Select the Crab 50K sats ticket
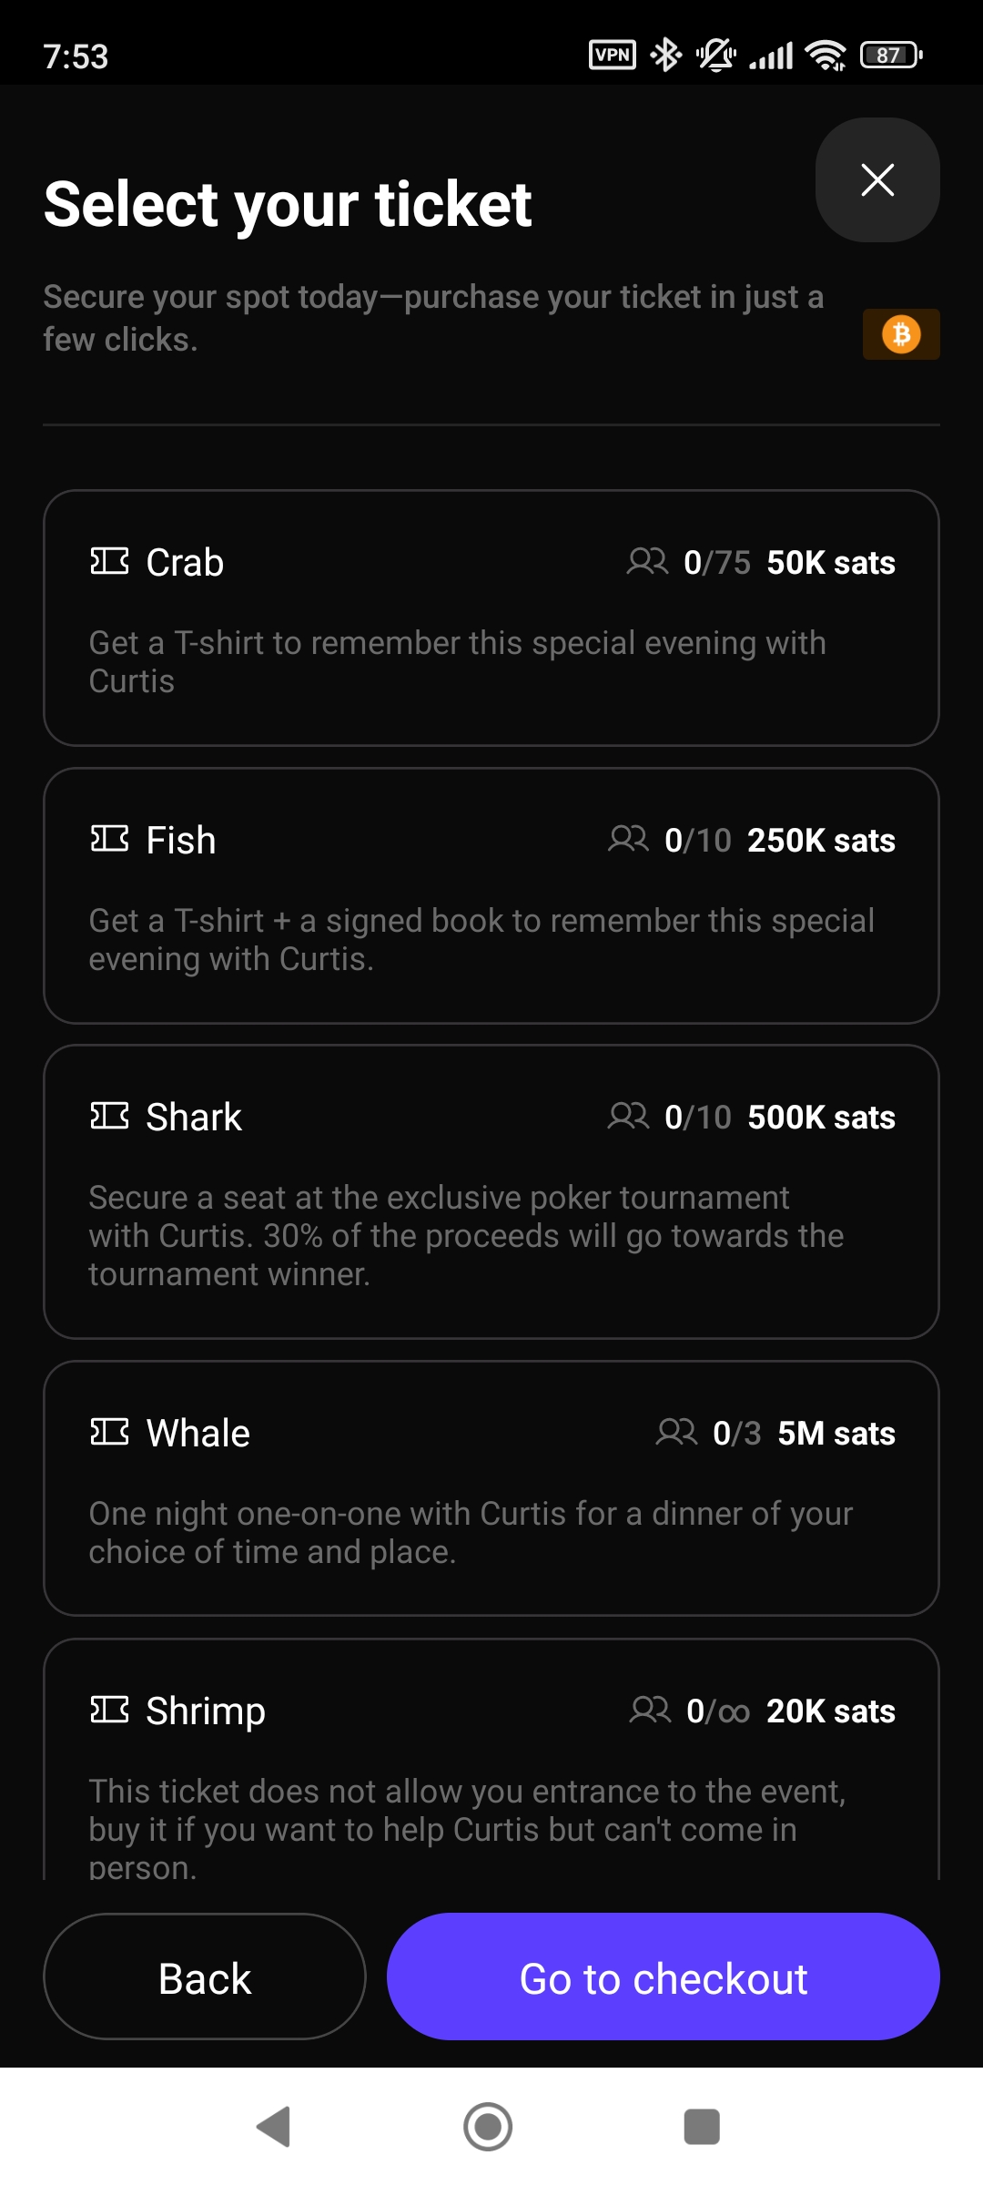 click(x=491, y=618)
